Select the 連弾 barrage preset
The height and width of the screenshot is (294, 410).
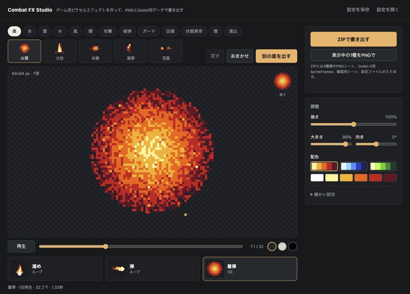coord(131,51)
